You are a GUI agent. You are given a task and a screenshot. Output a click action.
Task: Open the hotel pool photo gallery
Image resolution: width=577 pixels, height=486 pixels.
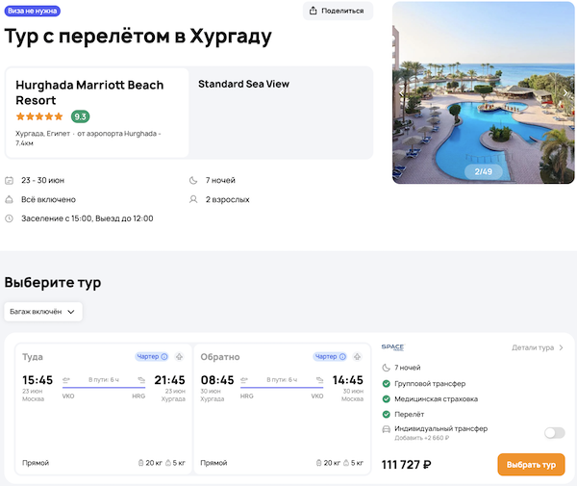click(x=484, y=91)
